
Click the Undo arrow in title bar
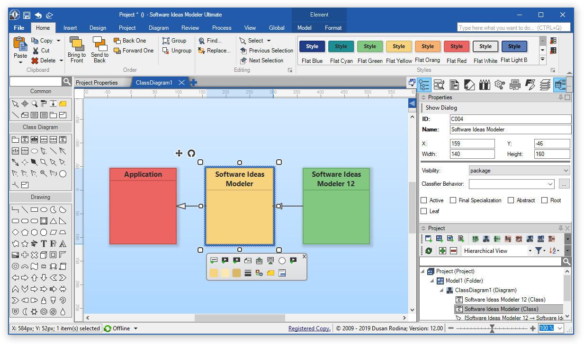[38, 15]
